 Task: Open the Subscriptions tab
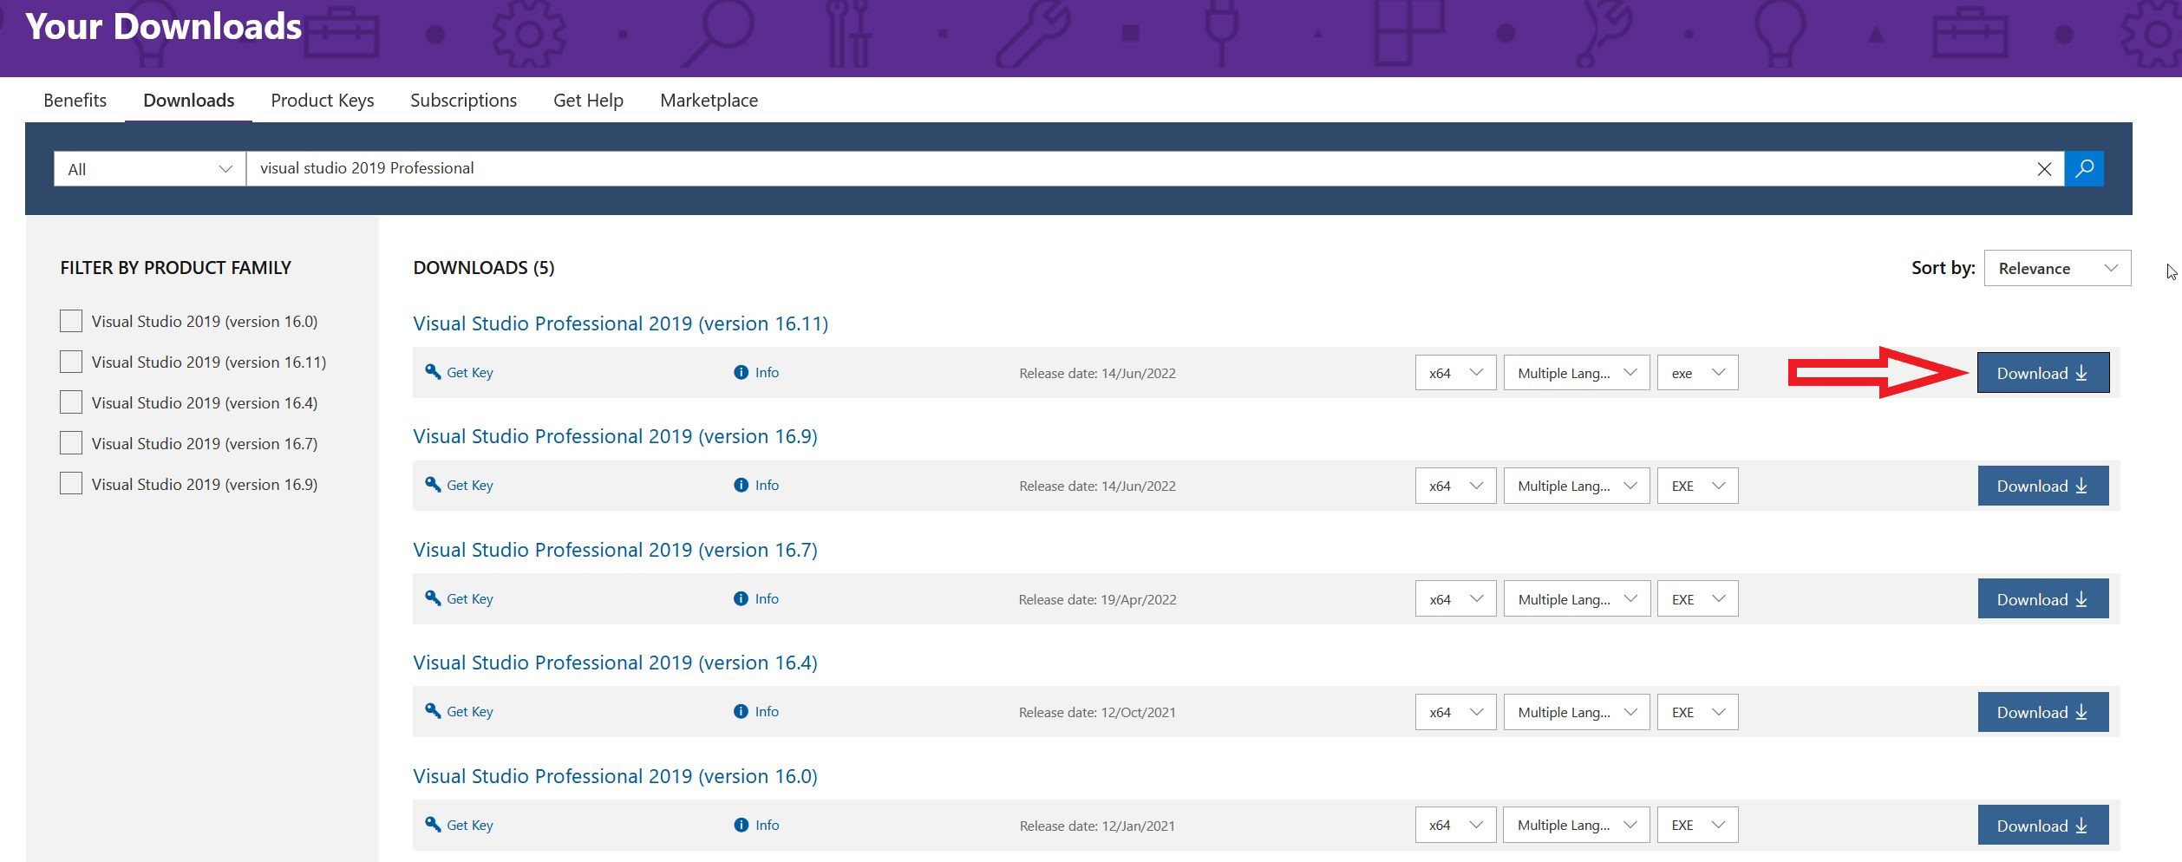(463, 101)
